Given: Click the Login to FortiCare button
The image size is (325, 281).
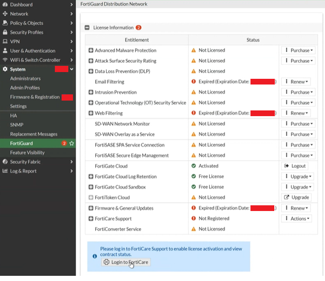Looking at the screenshot, I should (126, 262).
